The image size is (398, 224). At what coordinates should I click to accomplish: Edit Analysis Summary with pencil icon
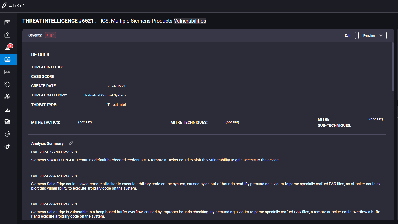[x=71, y=143]
